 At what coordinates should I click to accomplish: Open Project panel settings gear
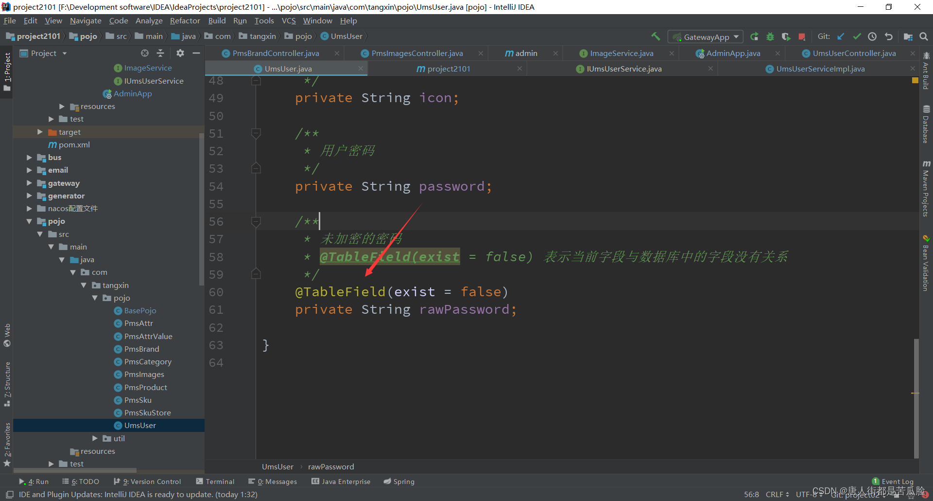click(180, 53)
